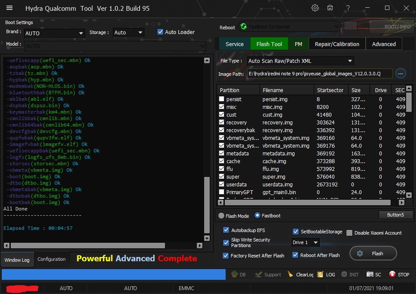Open the help question mark icon
This screenshot has height=294, width=416.
coord(348,8)
